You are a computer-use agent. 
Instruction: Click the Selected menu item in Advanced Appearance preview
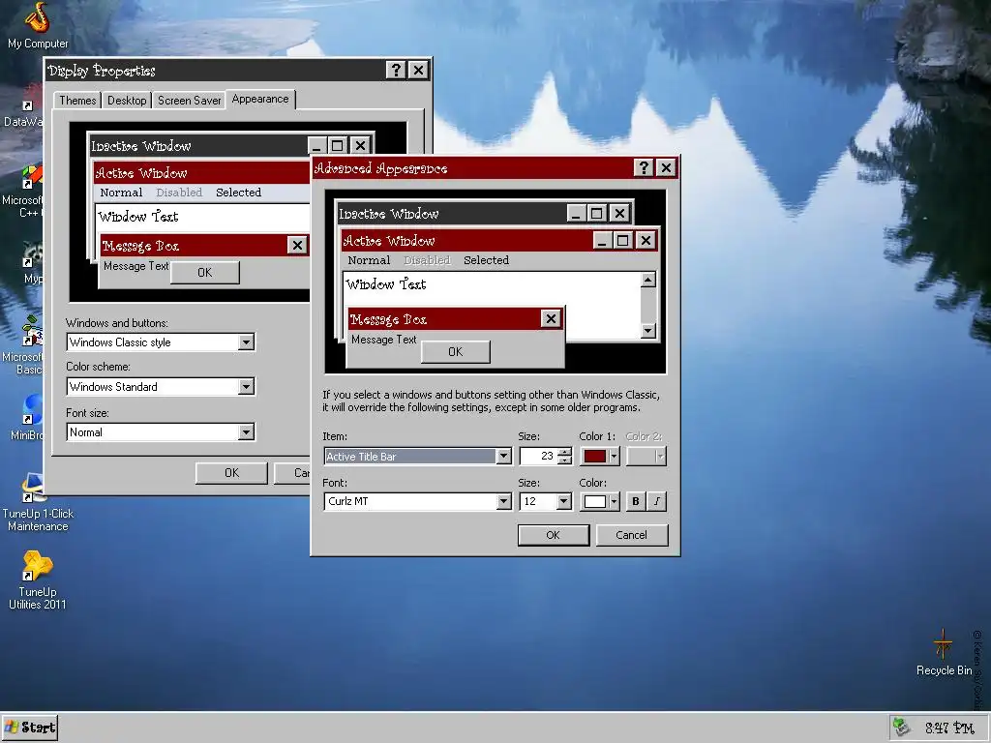(486, 259)
